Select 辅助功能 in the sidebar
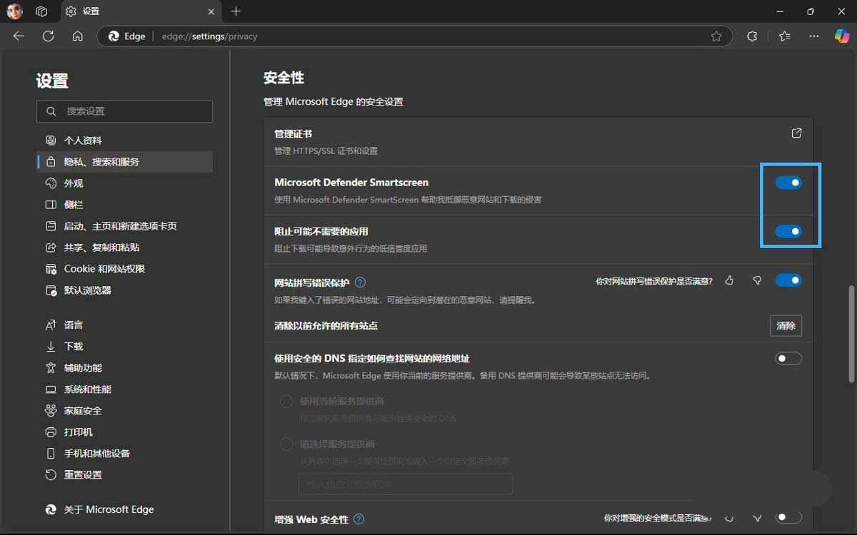The image size is (857, 535). click(x=124, y=368)
